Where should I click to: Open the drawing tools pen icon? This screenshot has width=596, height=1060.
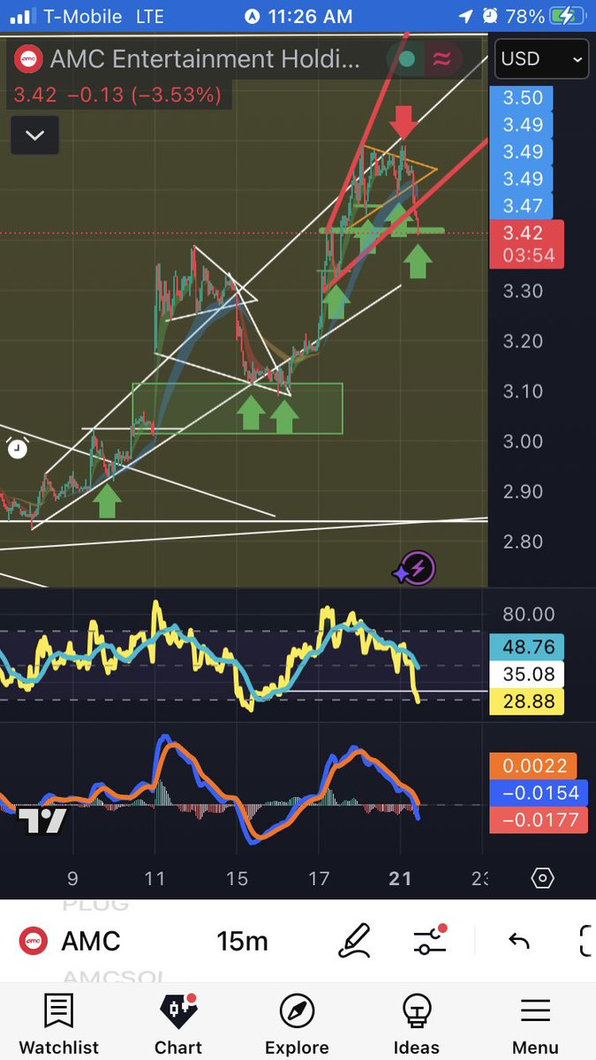355,941
